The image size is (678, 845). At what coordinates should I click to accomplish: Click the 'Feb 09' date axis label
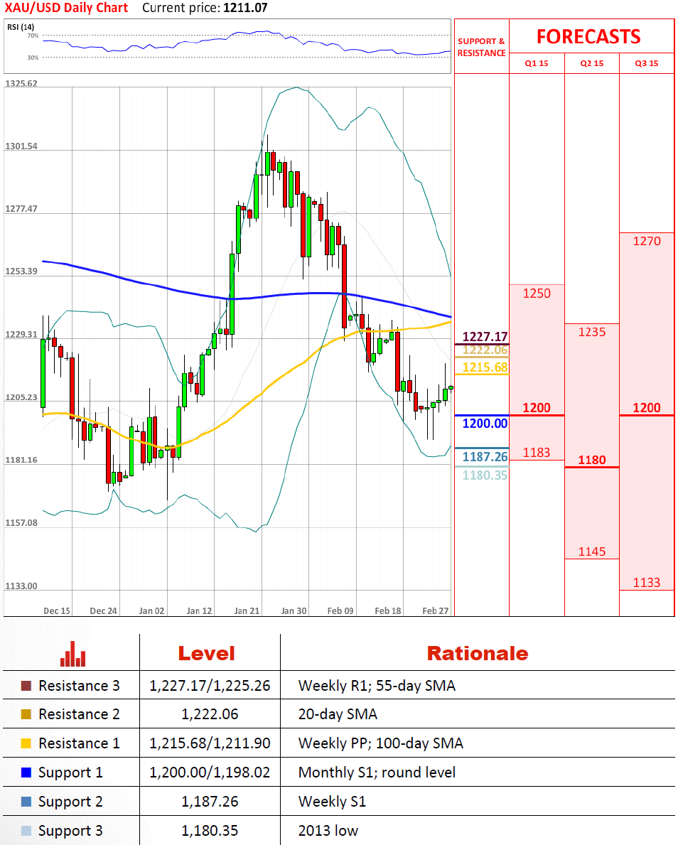[x=340, y=610]
